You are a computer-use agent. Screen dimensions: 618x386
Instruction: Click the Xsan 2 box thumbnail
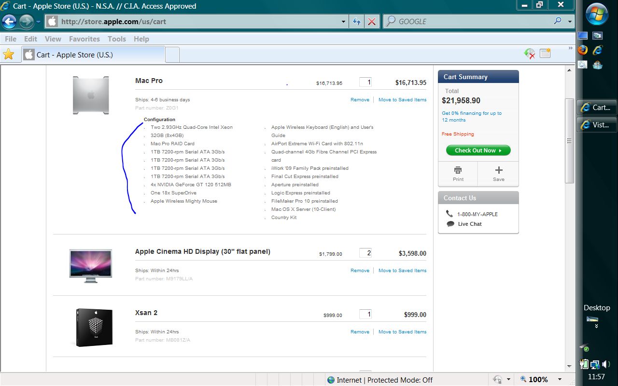[x=94, y=327]
